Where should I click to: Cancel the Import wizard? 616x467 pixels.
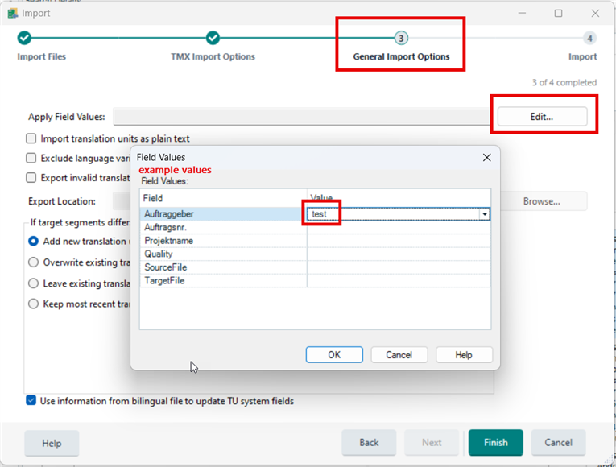click(x=558, y=443)
